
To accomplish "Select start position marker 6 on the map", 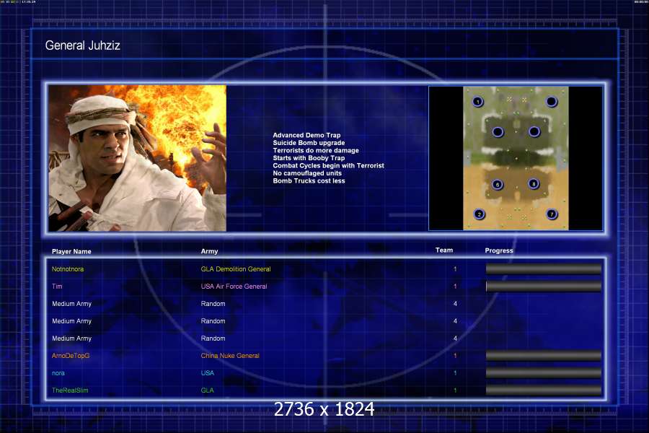I will click(498, 185).
